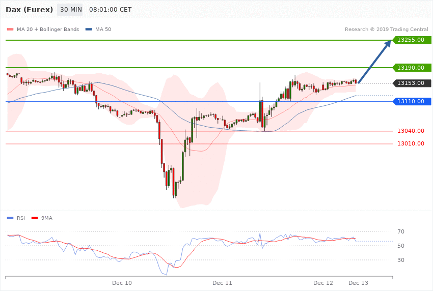Screen dimensions: 433x293
Task: Click the RSI 50 axis value
Action: tap(401, 246)
